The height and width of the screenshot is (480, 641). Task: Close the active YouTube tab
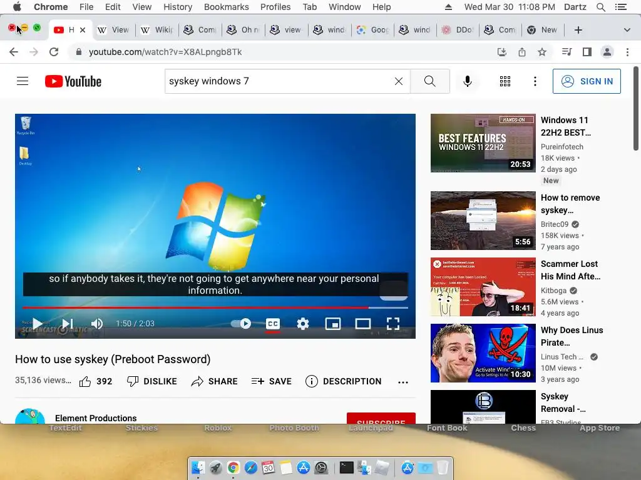(x=83, y=30)
